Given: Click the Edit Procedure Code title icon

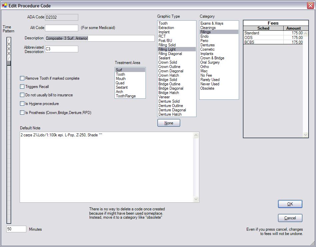Looking at the screenshot, I should coord(4,5).
